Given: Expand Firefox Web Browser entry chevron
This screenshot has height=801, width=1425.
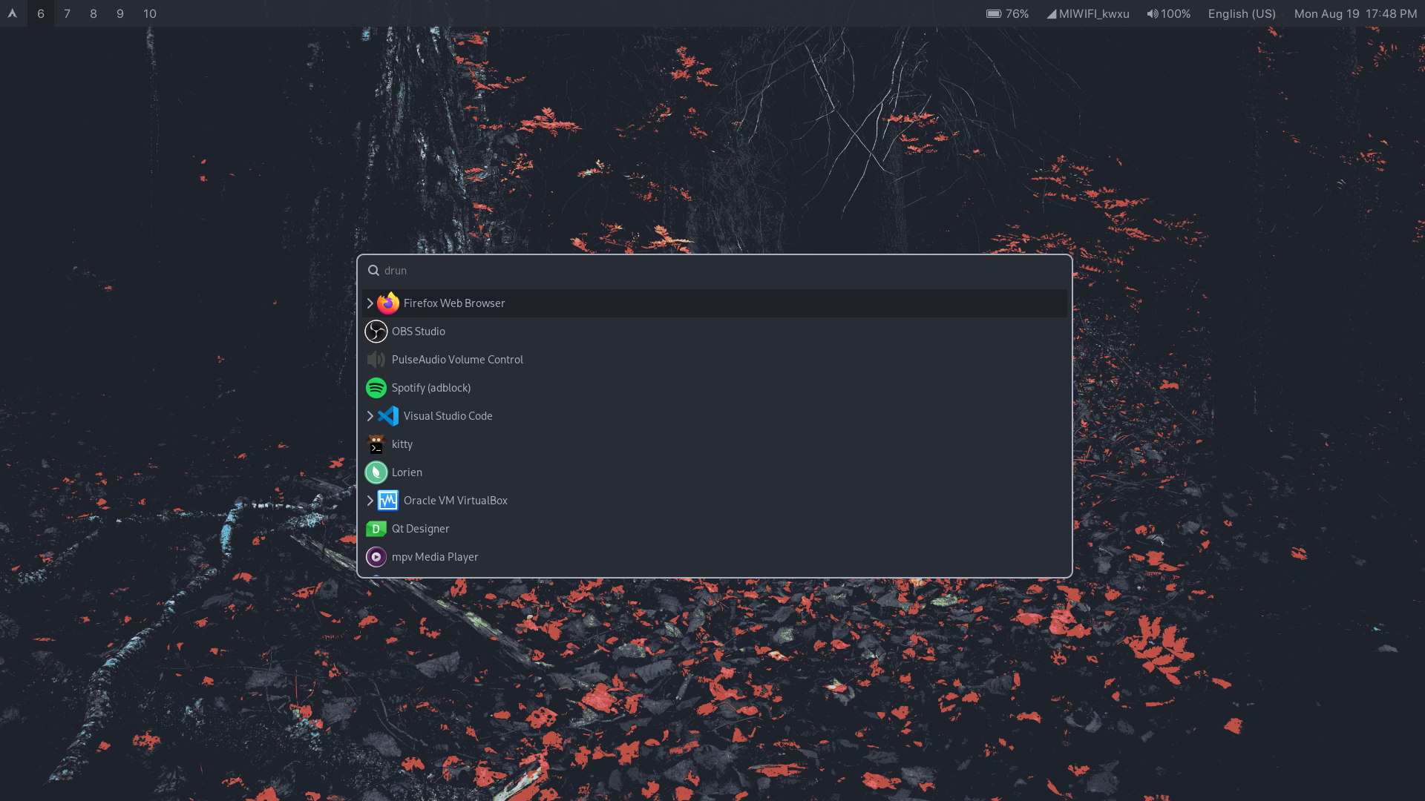Looking at the screenshot, I should [370, 303].
